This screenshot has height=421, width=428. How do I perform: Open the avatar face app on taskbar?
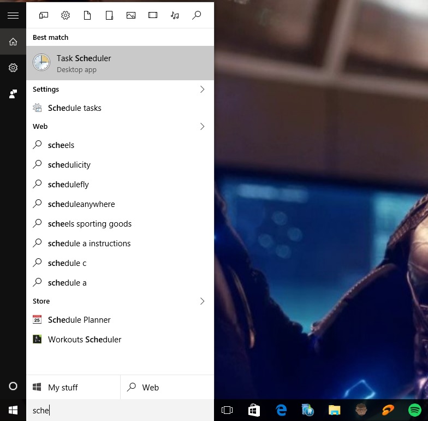[x=361, y=410]
